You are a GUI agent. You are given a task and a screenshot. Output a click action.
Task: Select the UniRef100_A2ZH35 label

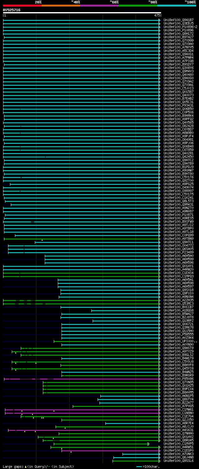coord(178,300)
